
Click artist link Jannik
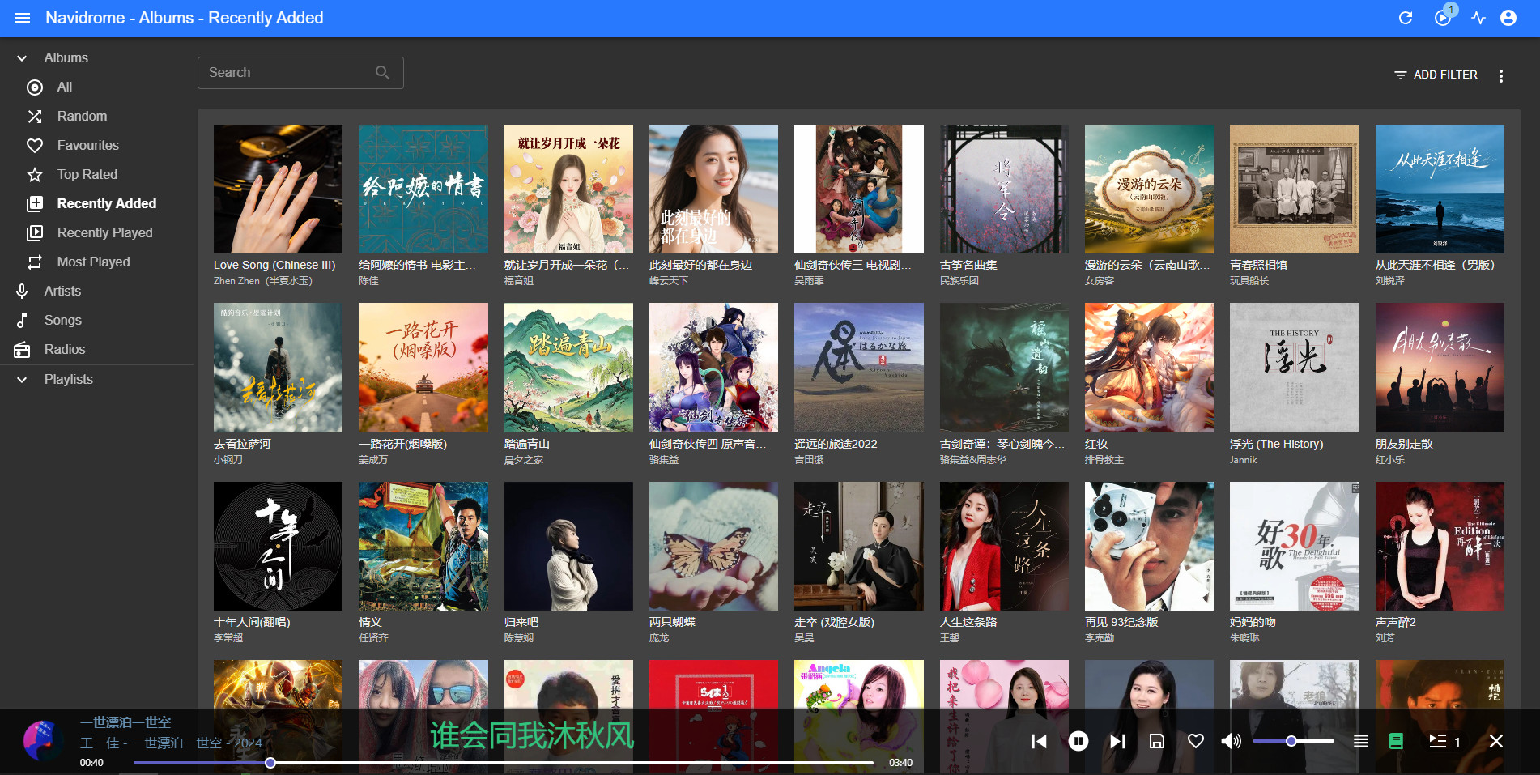(1243, 460)
